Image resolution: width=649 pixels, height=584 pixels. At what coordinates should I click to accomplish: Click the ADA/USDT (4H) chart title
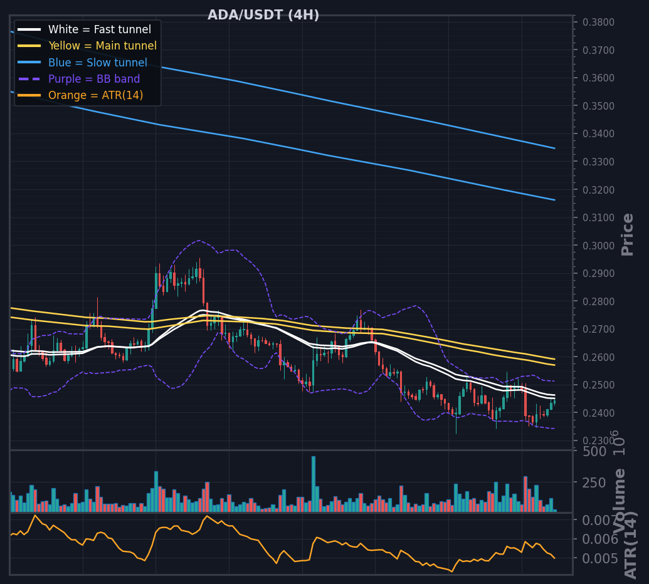click(263, 15)
